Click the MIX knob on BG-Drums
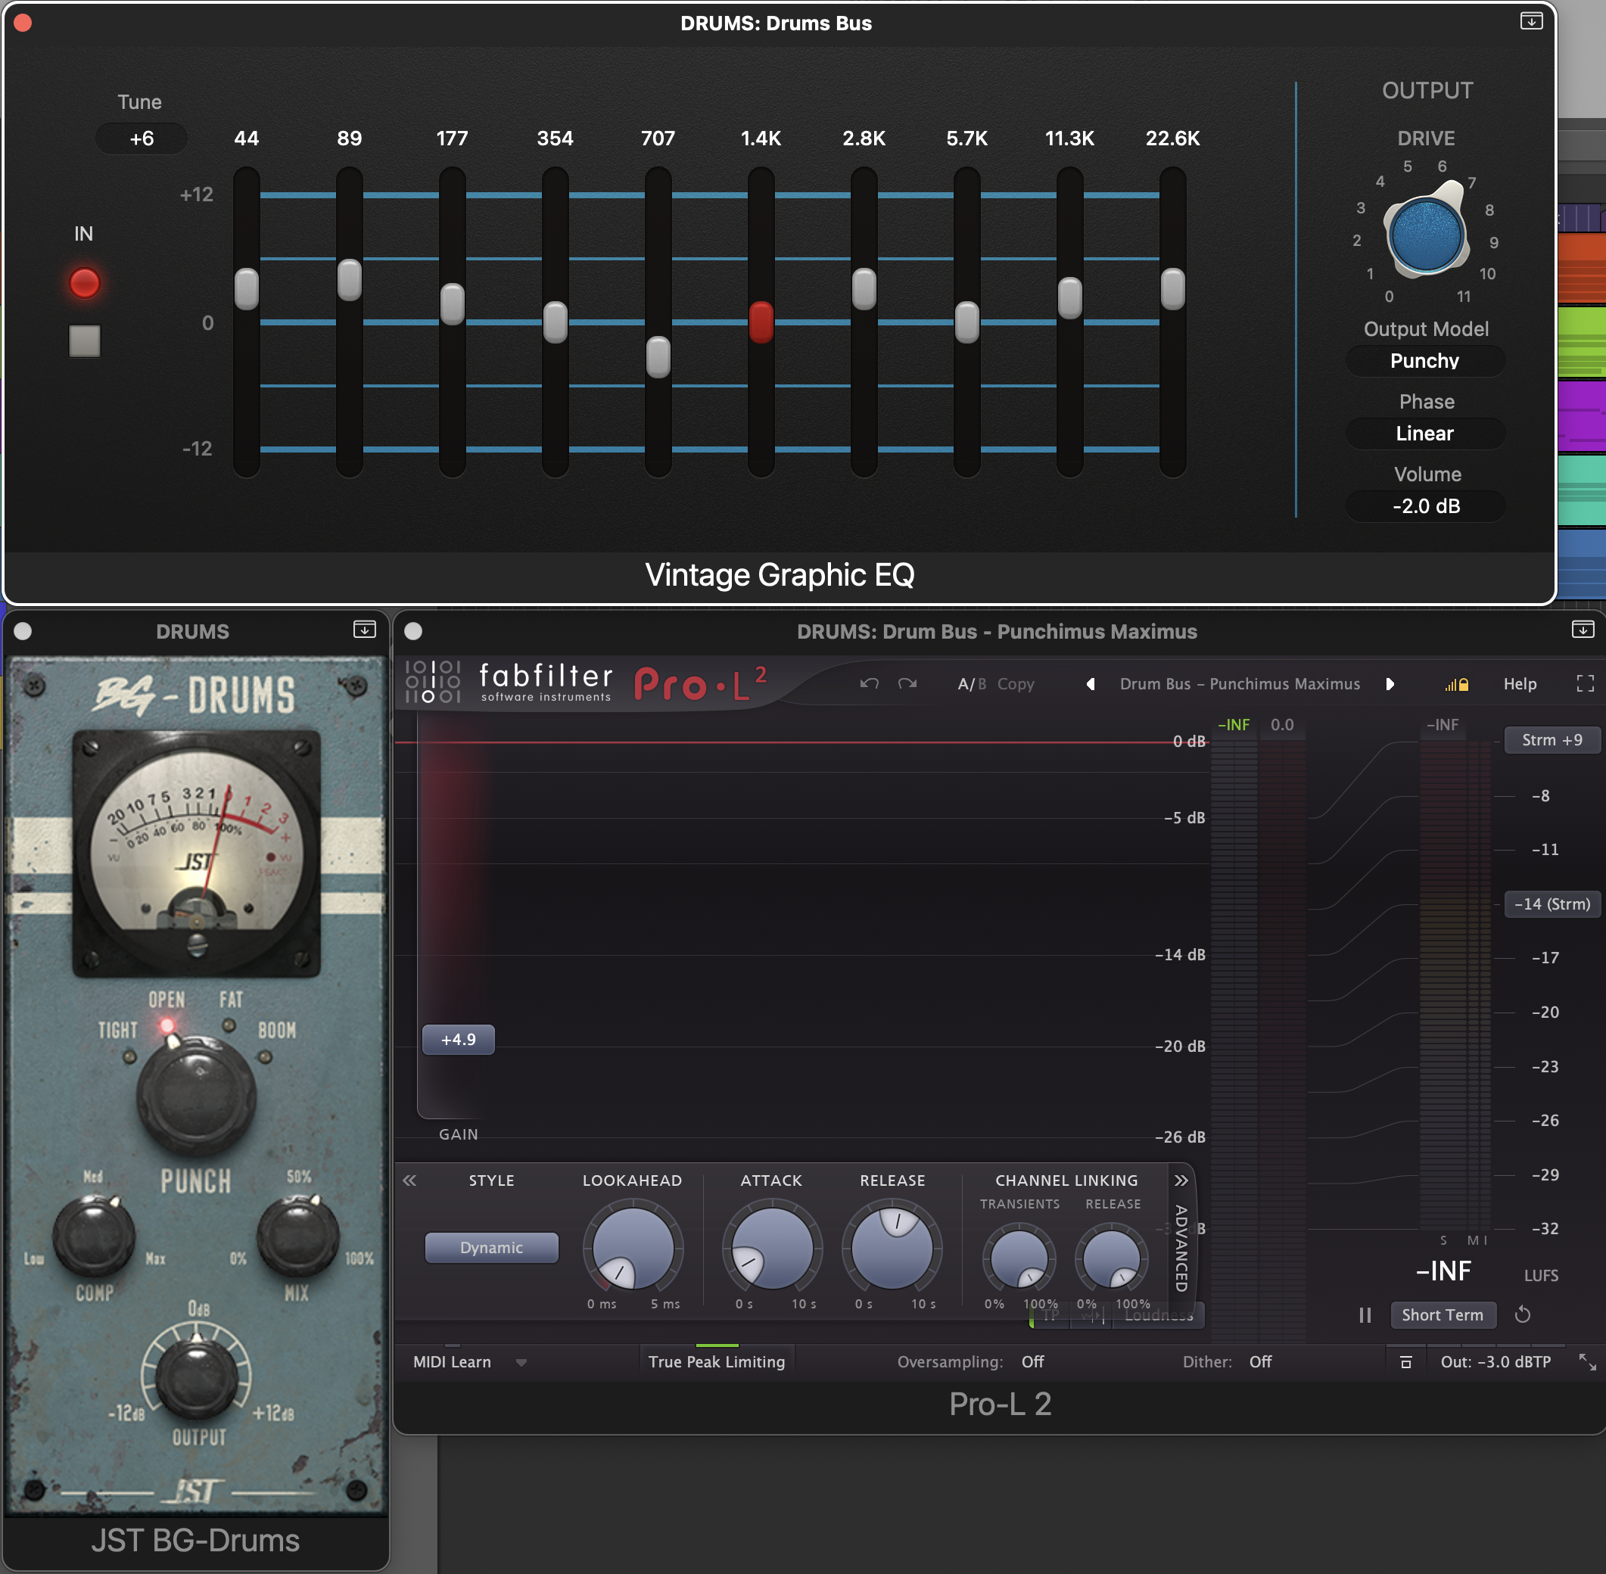The image size is (1606, 1574). [x=297, y=1235]
